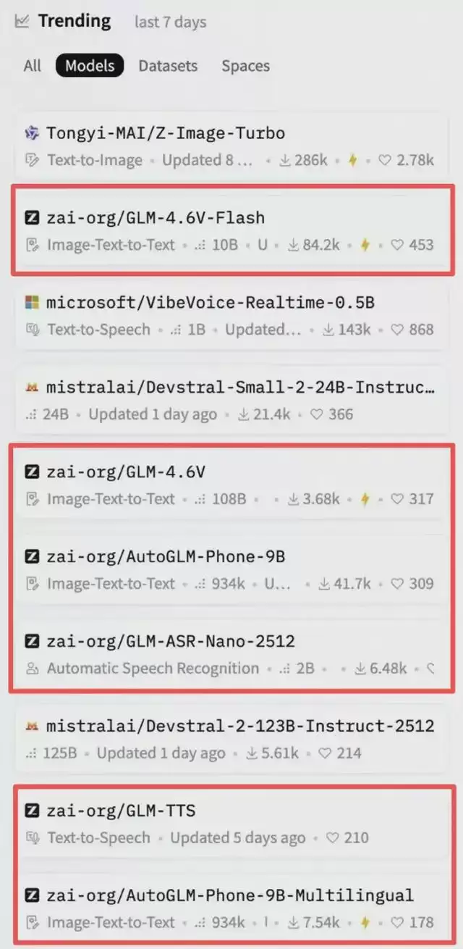463x949 pixels.
Task: Select the Models filter tab
Action: [90, 66]
